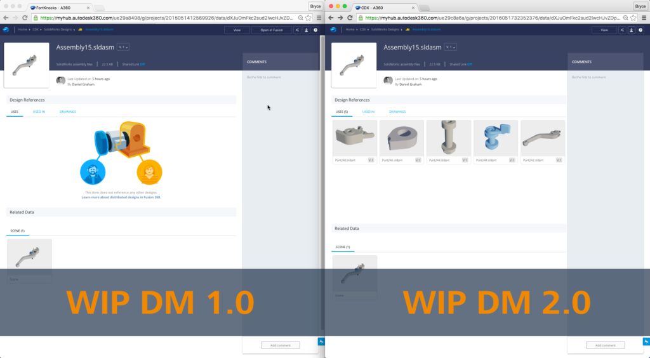
Task: Click Daniel Graham avatar in CDX window
Action: (x=388, y=81)
